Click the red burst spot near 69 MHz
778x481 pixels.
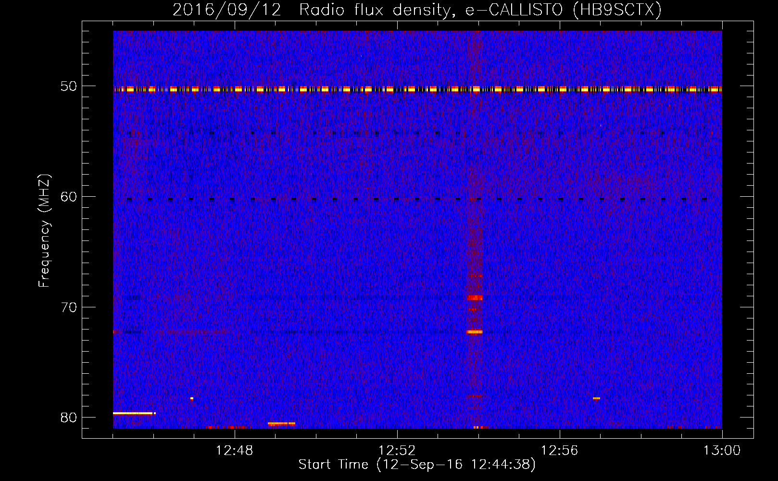(475, 298)
